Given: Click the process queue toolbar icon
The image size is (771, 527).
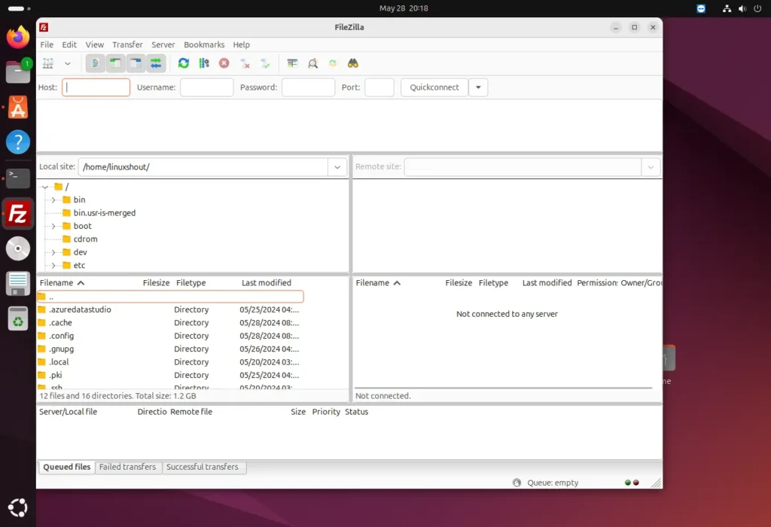Looking at the screenshot, I should pos(204,63).
